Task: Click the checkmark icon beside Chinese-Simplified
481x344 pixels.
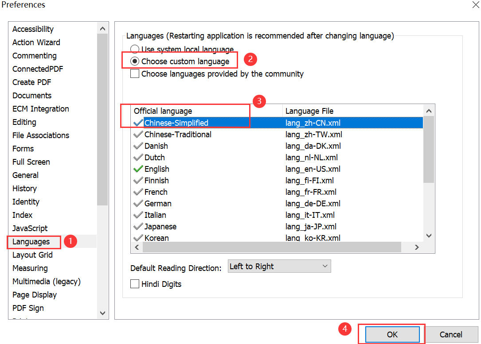Action: click(138, 123)
